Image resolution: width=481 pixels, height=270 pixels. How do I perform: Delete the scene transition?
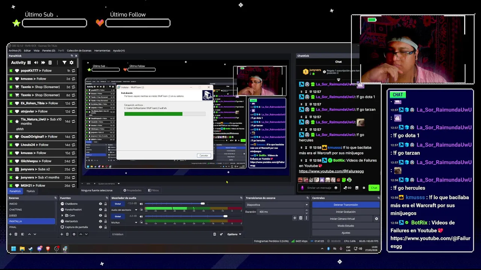[x=301, y=218]
